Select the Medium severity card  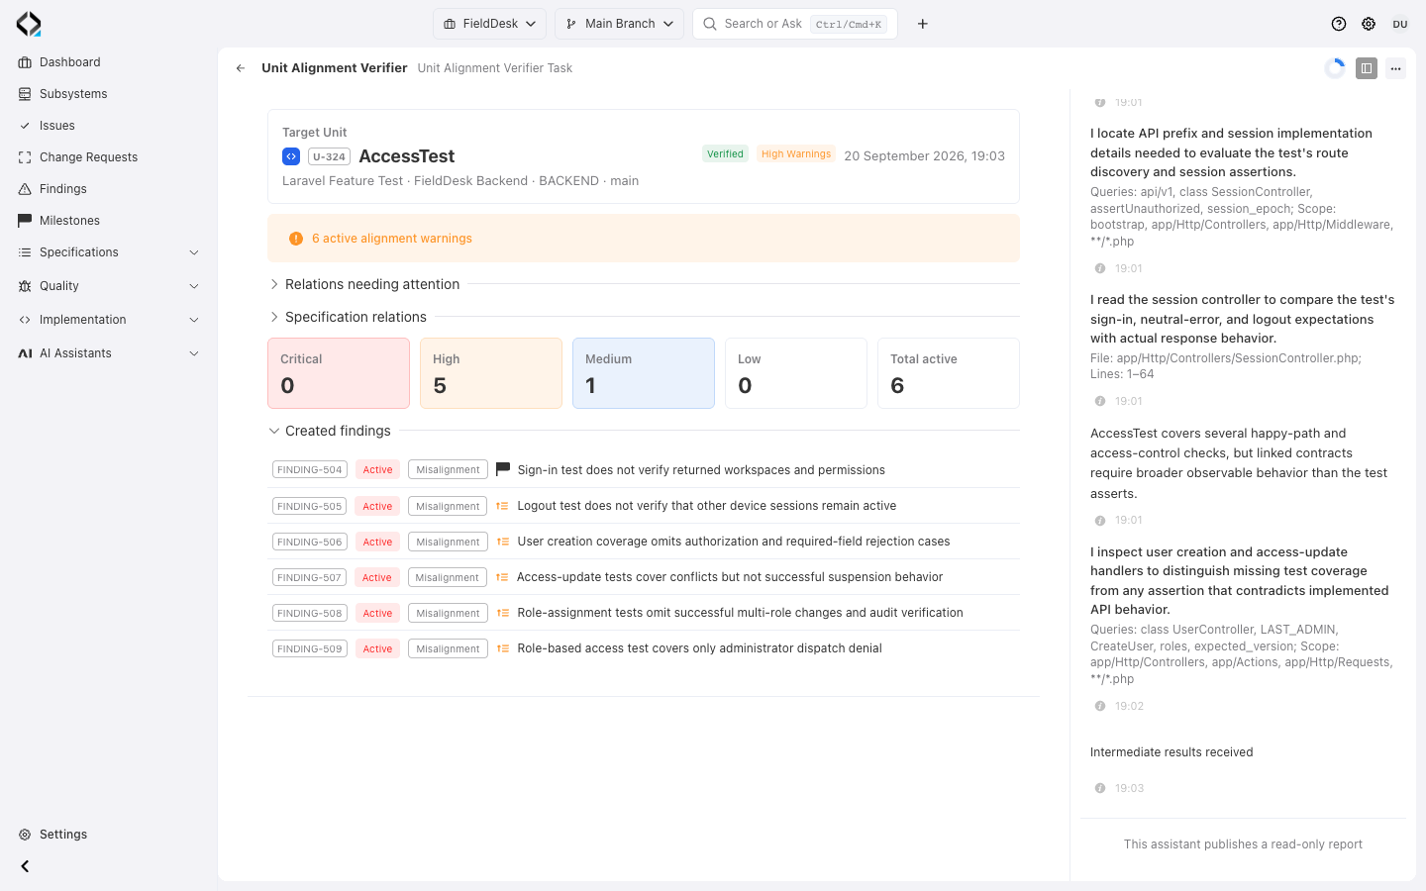[644, 373]
